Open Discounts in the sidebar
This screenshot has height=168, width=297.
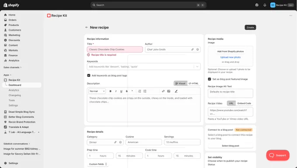pos(14,40)
